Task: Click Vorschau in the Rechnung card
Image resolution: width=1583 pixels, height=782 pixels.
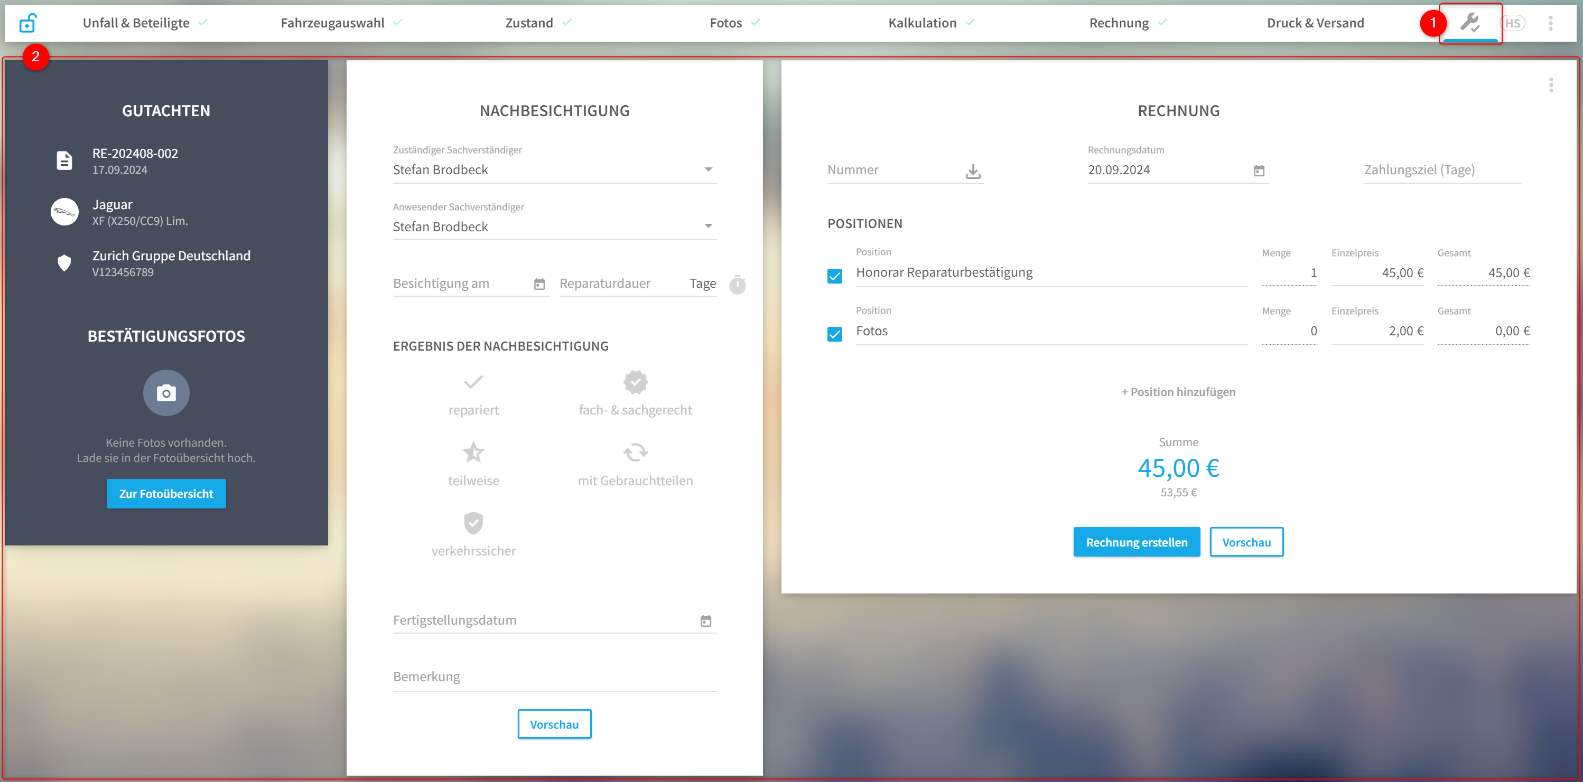Action: coord(1246,542)
